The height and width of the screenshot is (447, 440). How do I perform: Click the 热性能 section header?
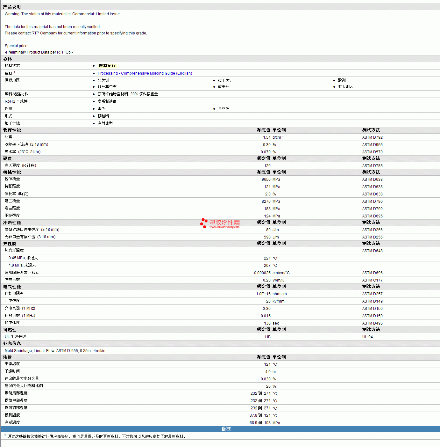click(10, 244)
